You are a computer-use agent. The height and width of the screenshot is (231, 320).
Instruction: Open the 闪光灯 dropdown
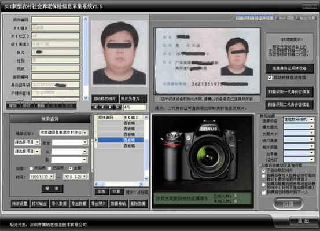pyautogui.click(x=312, y=160)
